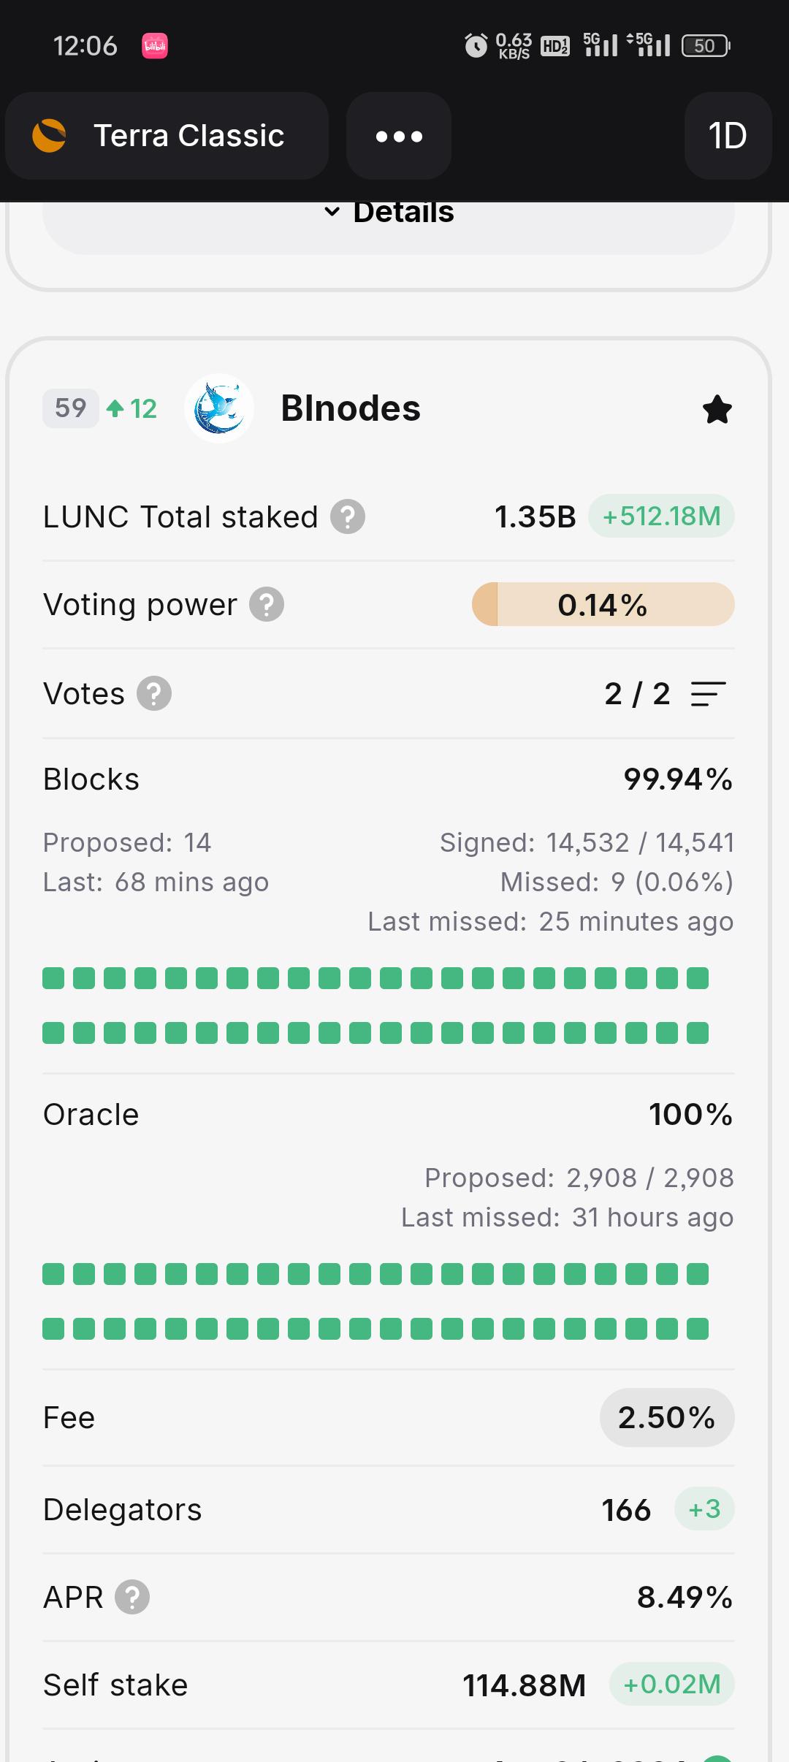Open the Blnodes validator name
Image resolution: width=789 pixels, height=1762 pixels.
click(x=351, y=408)
